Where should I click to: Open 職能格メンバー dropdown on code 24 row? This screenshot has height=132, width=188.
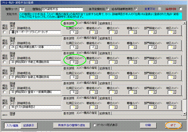pos(96,47)
